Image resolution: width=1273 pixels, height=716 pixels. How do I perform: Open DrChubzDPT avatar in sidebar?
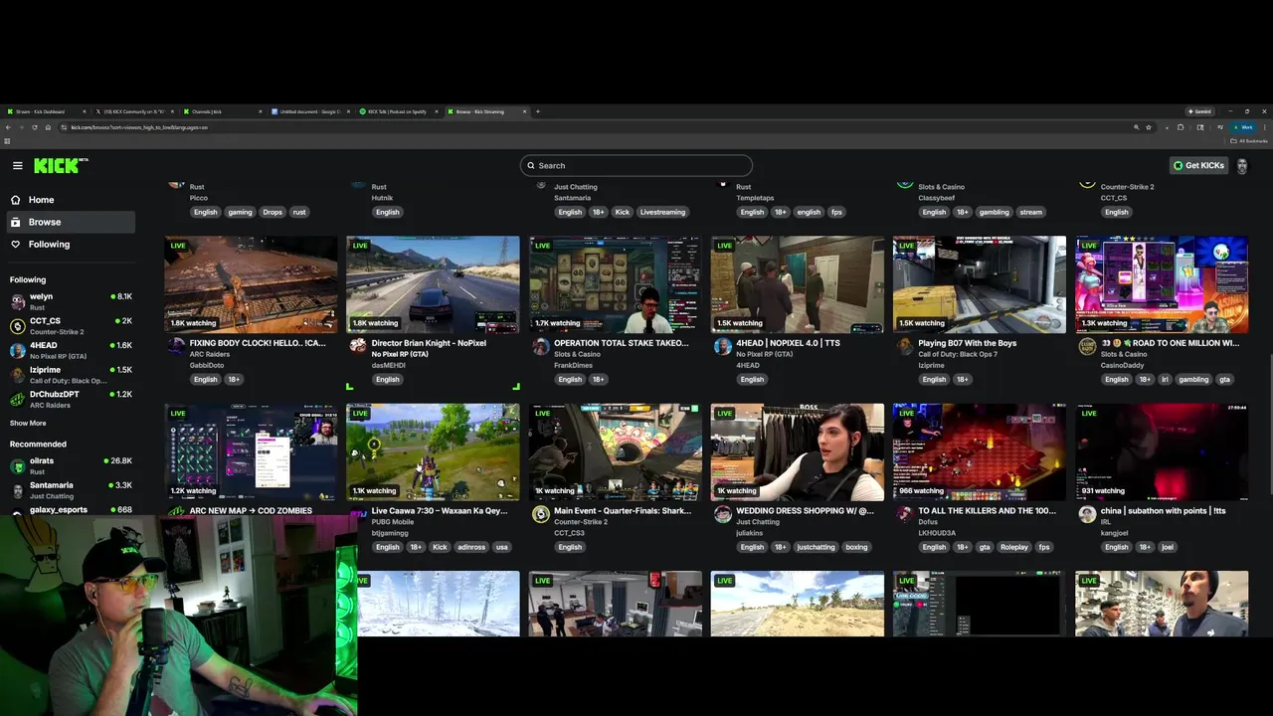pos(18,399)
